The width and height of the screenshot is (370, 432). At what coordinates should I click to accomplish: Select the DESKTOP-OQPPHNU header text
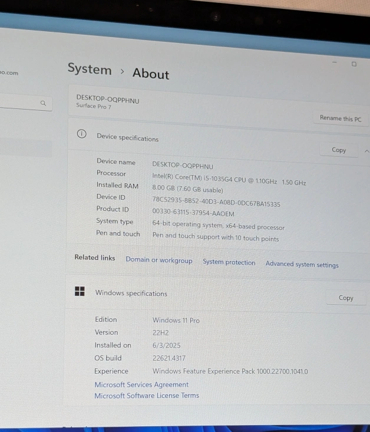point(108,99)
